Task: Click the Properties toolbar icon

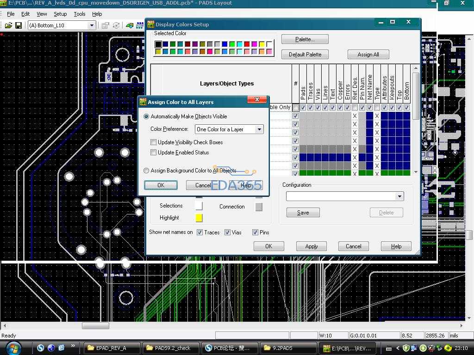Action: [x=105, y=25]
